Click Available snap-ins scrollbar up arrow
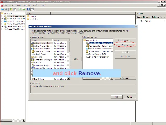Screen dimensions: 166x125 point(68,40)
